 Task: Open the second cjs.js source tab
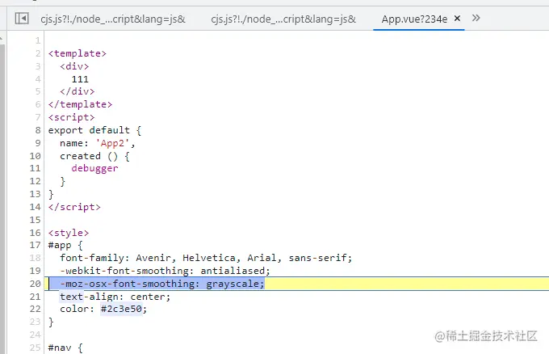click(283, 19)
